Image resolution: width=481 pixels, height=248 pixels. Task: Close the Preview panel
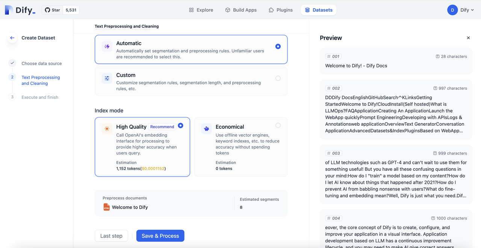tap(468, 38)
